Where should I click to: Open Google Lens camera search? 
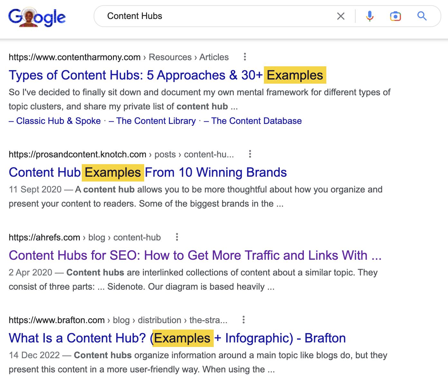396,16
